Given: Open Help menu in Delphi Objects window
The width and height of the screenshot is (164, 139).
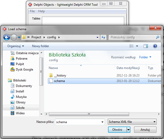Looking at the screenshot, I should point(41,11).
